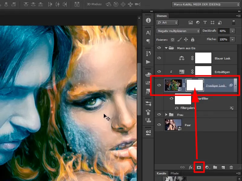Switch to the Kanäle tab
This screenshot has height=181, width=242.
(x=162, y=173)
